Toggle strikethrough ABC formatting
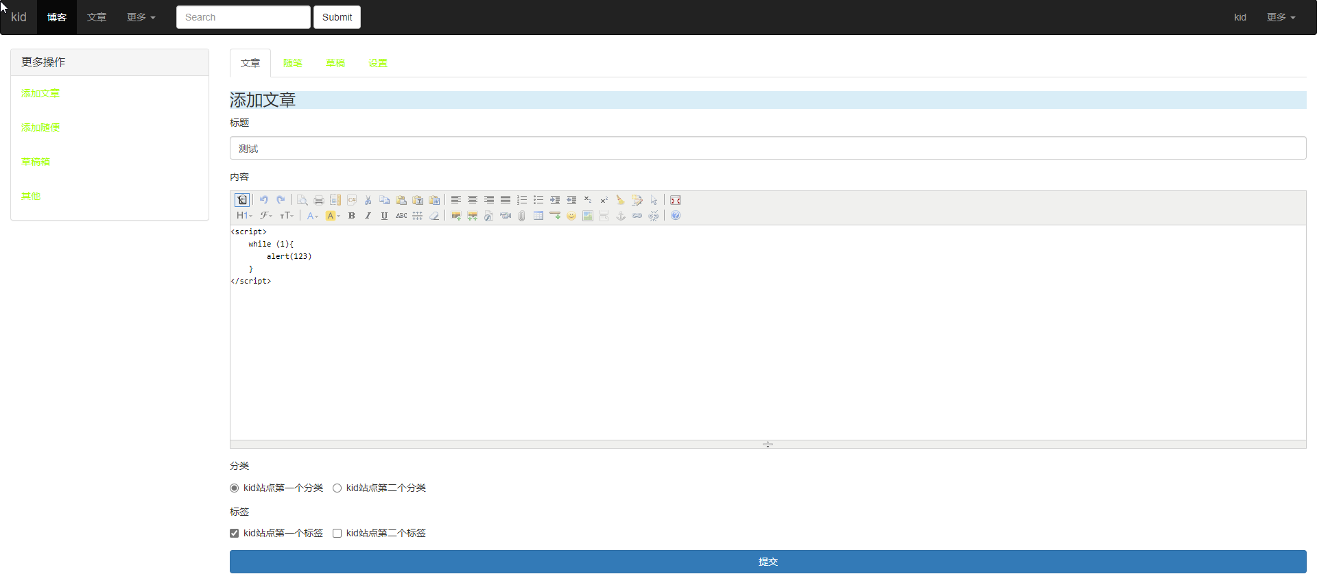Viewport: 1317px width, 574px height. (401, 216)
